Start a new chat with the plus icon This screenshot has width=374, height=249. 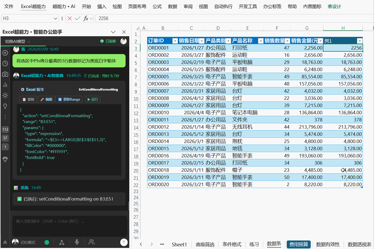tap(5, 53)
